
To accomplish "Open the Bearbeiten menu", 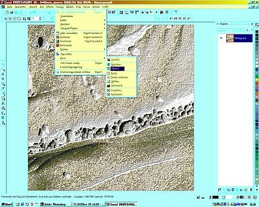I will 20,7.
